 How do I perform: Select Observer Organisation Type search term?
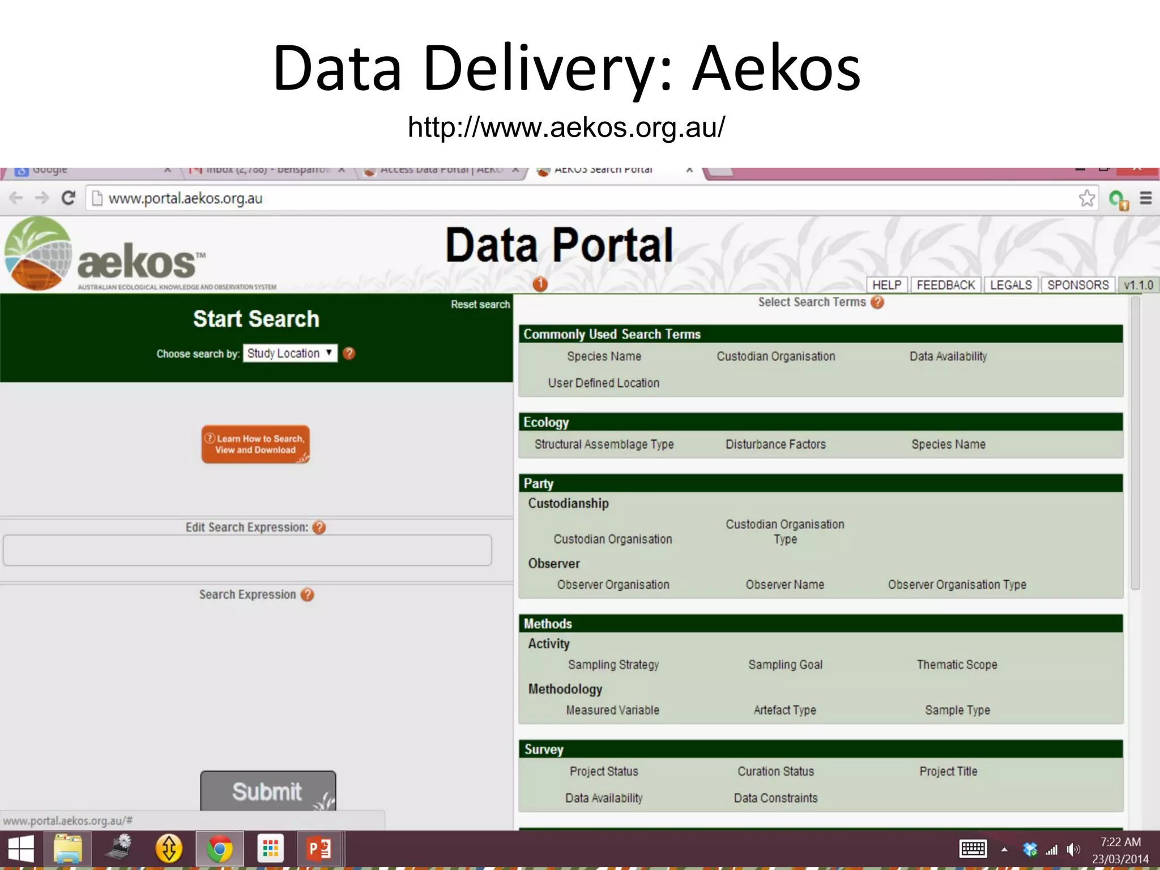click(957, 585)
